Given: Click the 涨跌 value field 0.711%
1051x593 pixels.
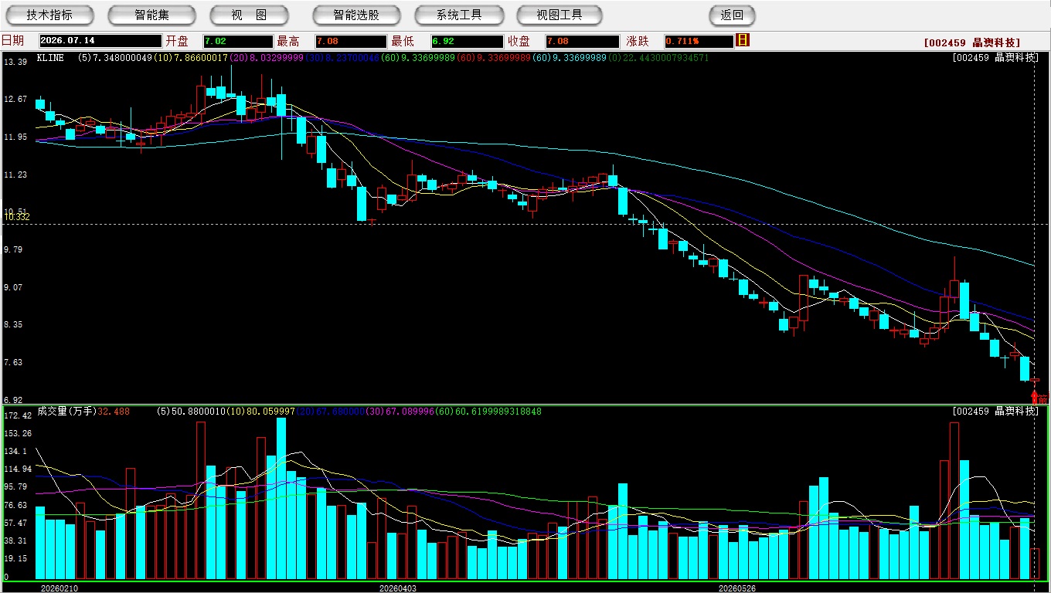Looking at the screenshot, I should pyautogui.click(x=699, y=41).
